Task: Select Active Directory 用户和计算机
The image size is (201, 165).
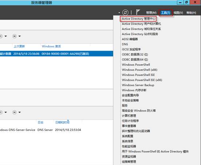Action: [x=141, y=24]
